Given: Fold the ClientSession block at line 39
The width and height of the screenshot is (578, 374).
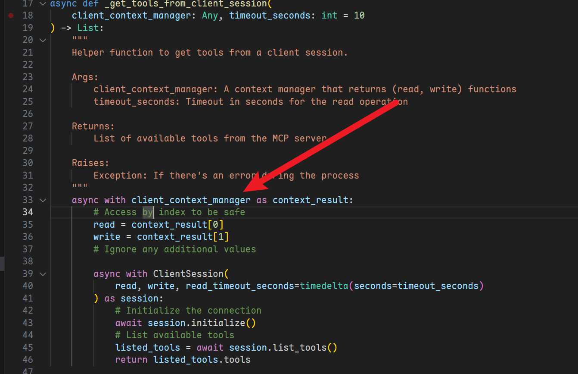Looking at the screenshot, I should (x=42, y=274).
